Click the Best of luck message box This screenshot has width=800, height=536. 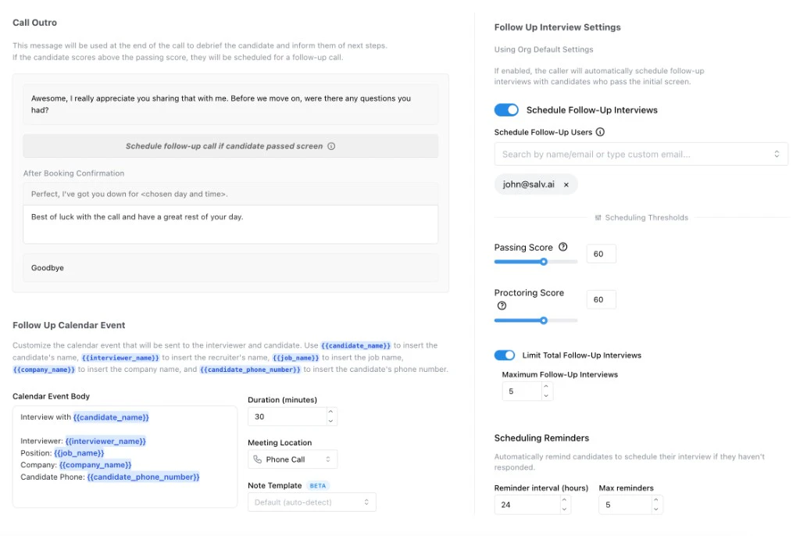point(230,224)
